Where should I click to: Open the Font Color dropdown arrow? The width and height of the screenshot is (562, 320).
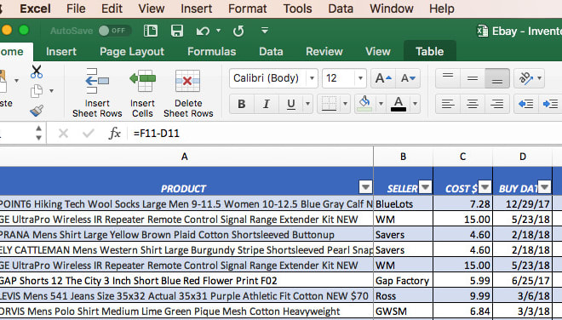415,104
